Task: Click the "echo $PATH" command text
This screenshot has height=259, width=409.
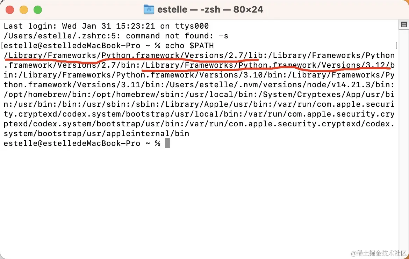Action: [x=189, y=46]
